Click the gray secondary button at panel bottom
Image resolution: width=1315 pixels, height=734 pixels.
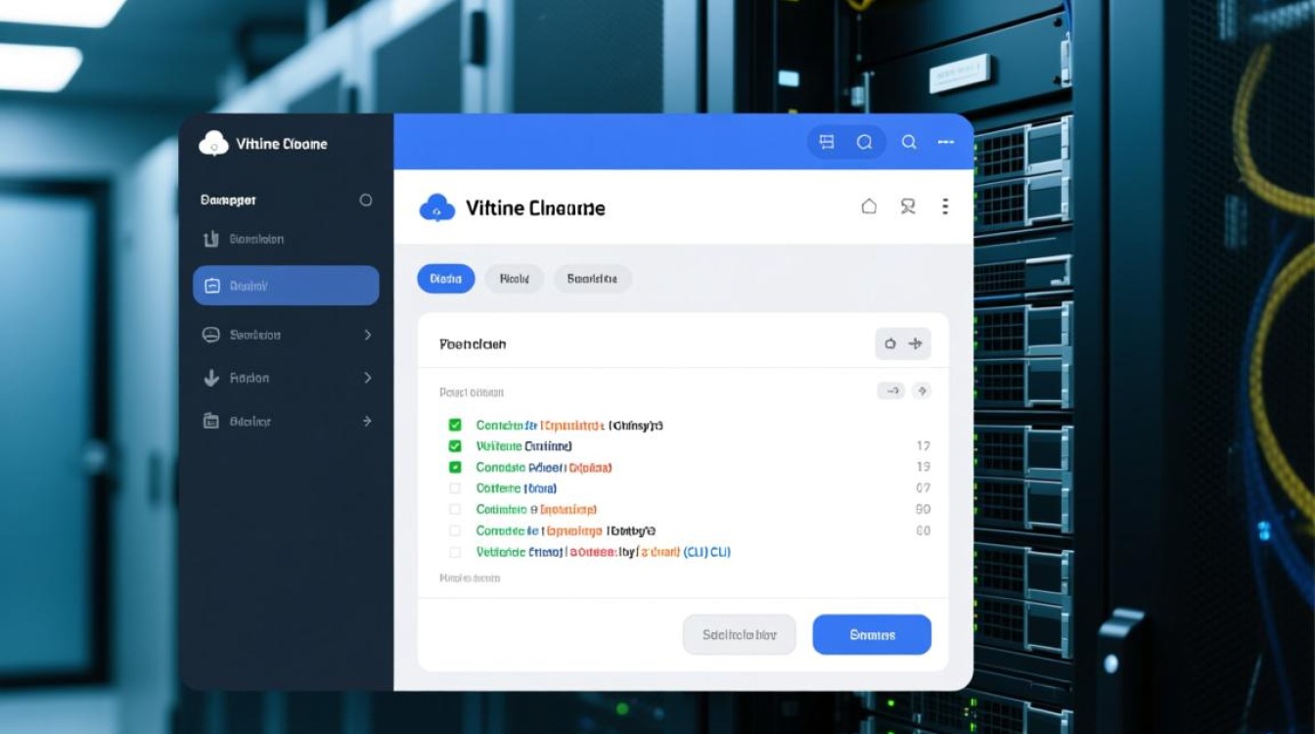pos(739,634)
